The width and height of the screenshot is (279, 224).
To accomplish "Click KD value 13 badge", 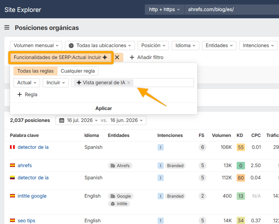I will click(x=241, y=196).
